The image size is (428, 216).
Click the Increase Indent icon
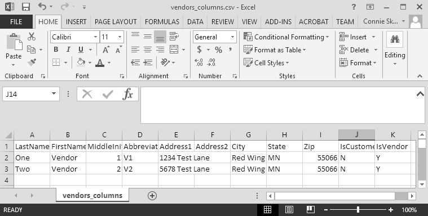(x=148, y=62)
